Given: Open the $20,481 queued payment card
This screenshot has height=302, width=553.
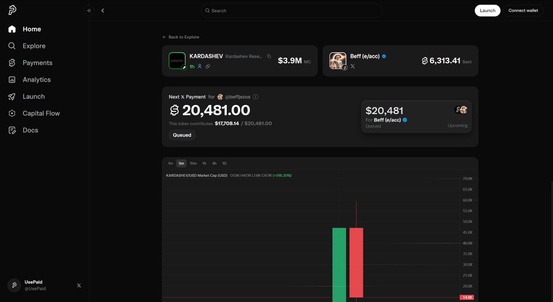Looking at the screenshot, I should click(x=416, y=116).
